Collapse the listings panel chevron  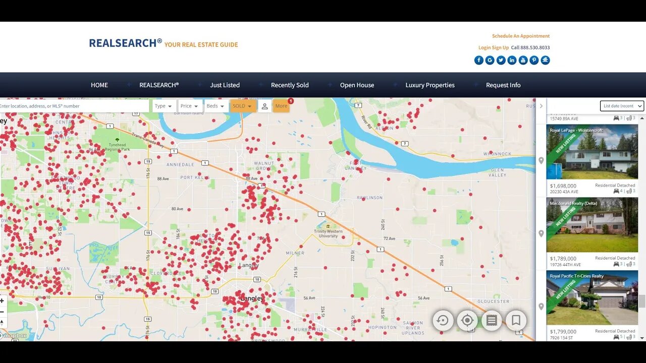(541, 106)
